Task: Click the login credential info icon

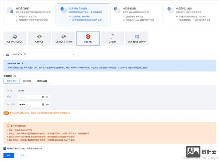Action: click(15, 76)
